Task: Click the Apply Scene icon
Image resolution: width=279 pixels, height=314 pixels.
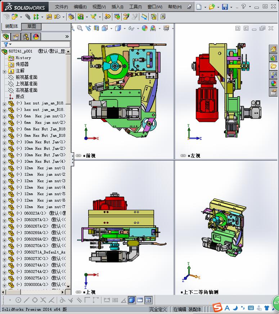Action: (x=153, y=28)
